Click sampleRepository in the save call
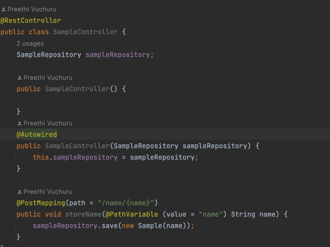Image resolution: width=330 pixels, height=247 pixels. (65, 226)
